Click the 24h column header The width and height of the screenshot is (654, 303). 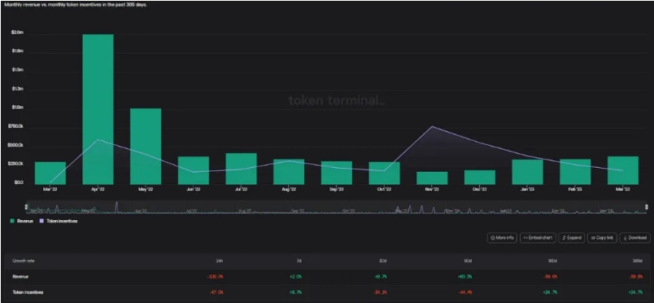pos(220,261)
